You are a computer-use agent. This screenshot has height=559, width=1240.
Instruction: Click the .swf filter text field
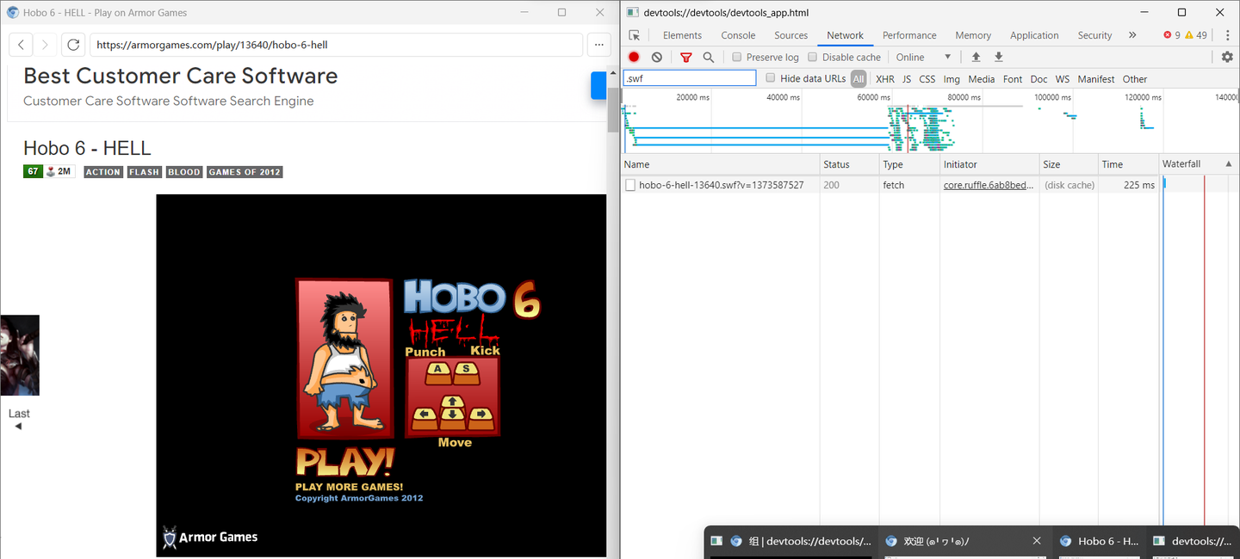click(689, 78)
